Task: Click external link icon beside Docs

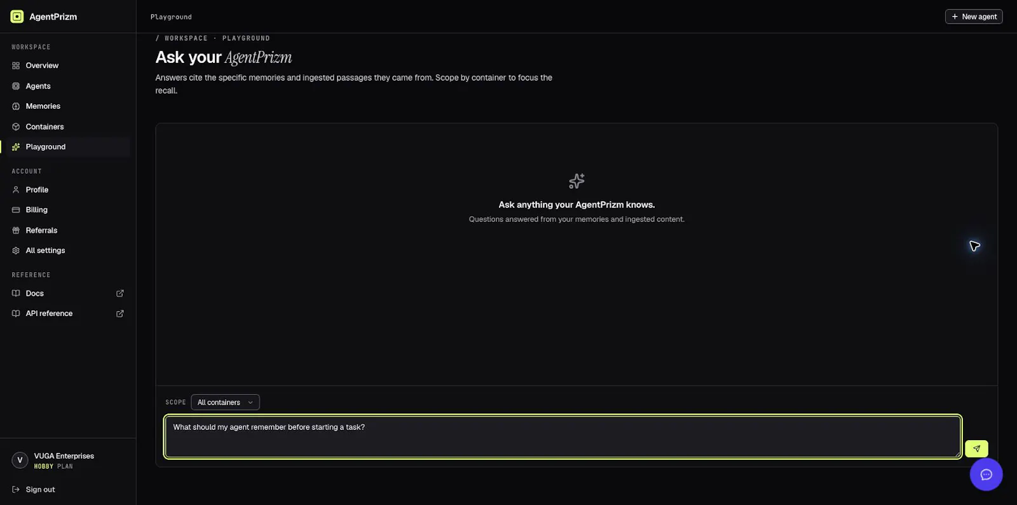Action: 120,293
